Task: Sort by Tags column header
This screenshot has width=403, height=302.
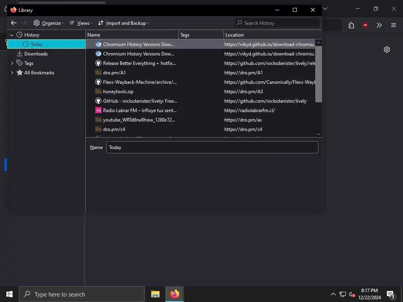Action: [201, 35]
